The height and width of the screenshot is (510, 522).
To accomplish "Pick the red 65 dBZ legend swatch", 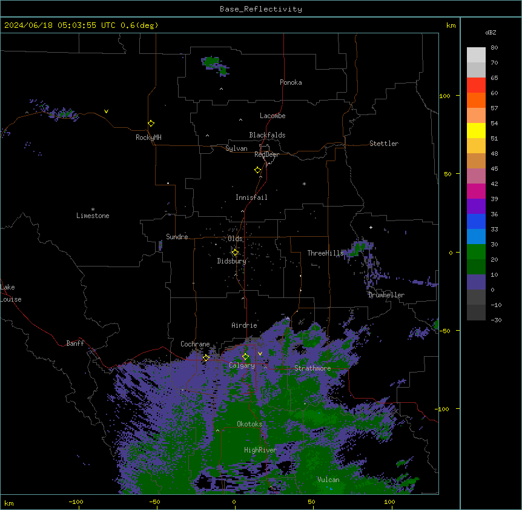I will [x=476, y=85].
